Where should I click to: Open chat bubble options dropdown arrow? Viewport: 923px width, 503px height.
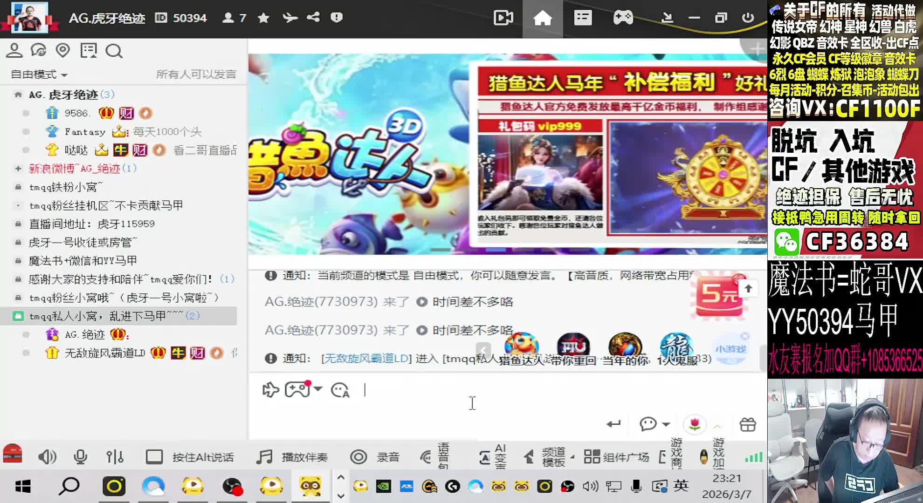click(666, 424)
